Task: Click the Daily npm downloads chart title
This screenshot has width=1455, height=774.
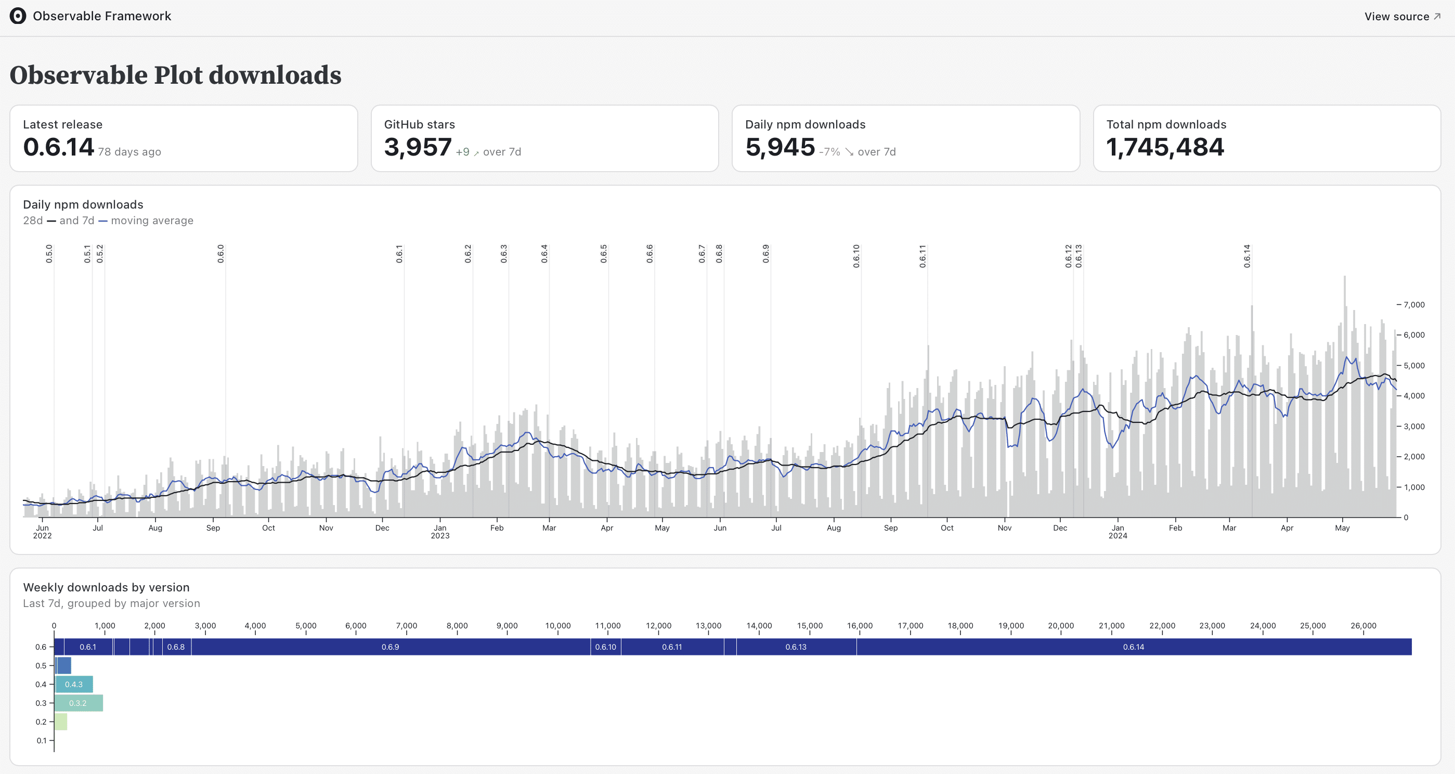Action: tap(83, 204)
